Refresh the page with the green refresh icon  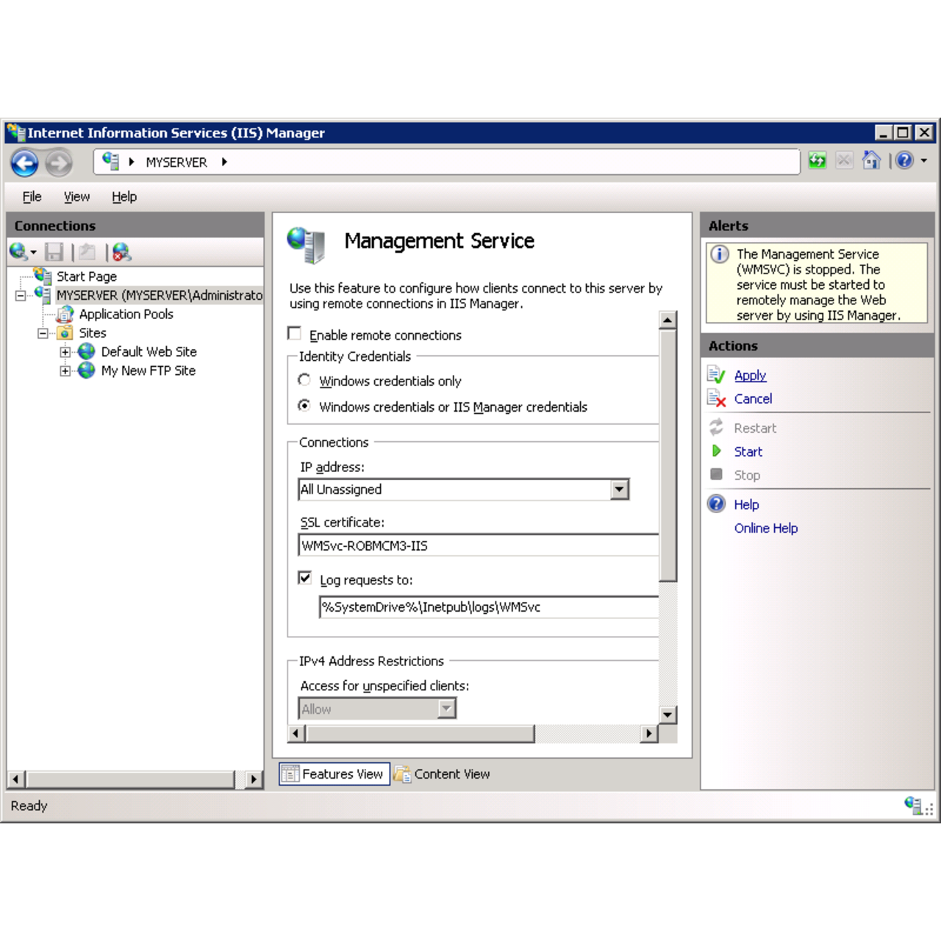coord(817,160)
